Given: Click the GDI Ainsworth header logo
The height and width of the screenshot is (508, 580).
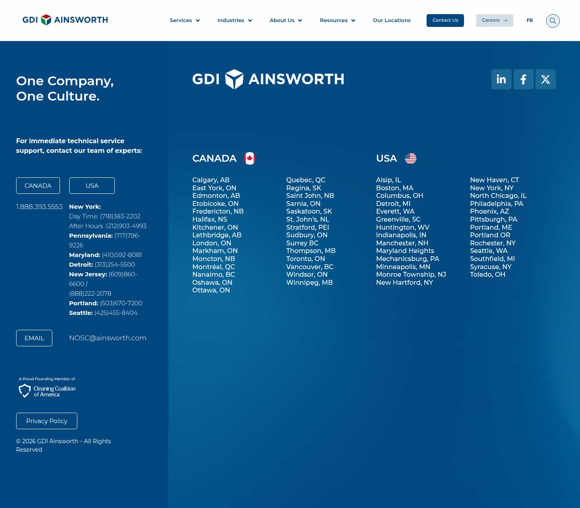Looking at the screenshot, I should [x=65, y=20].
